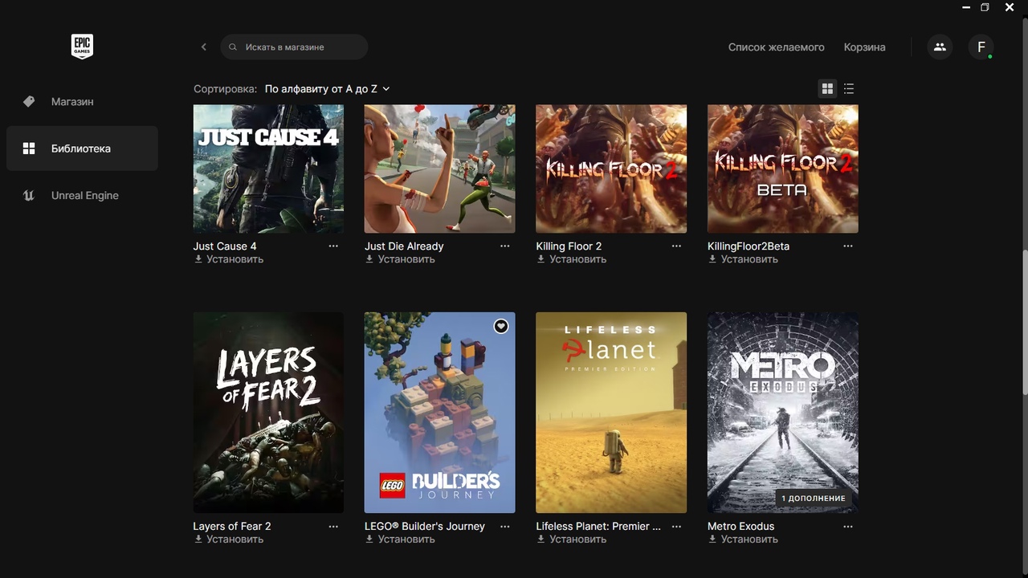Screen dimensions: 1028x578
Task: Minimize the Epic Games Launcher window
Action: click(965, 7)
